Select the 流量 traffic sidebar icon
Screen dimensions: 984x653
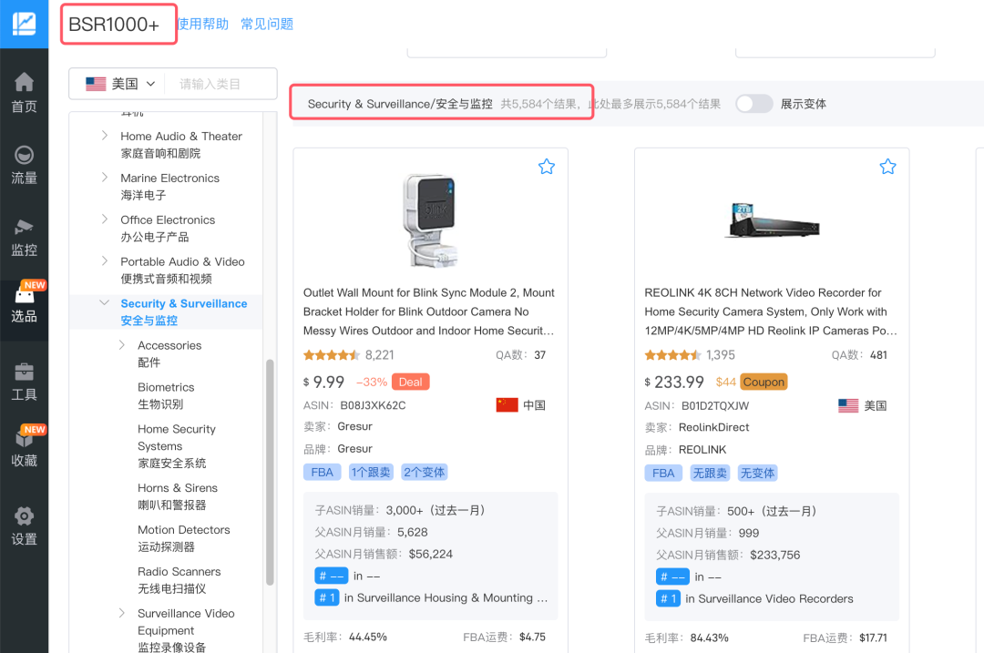24,164
